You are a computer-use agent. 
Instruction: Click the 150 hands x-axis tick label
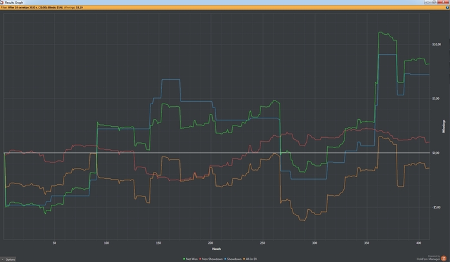(158, 243)
